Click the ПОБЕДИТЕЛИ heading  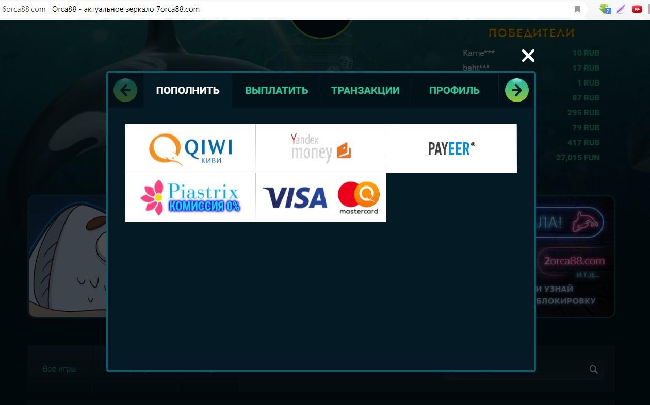click(531, 33)
